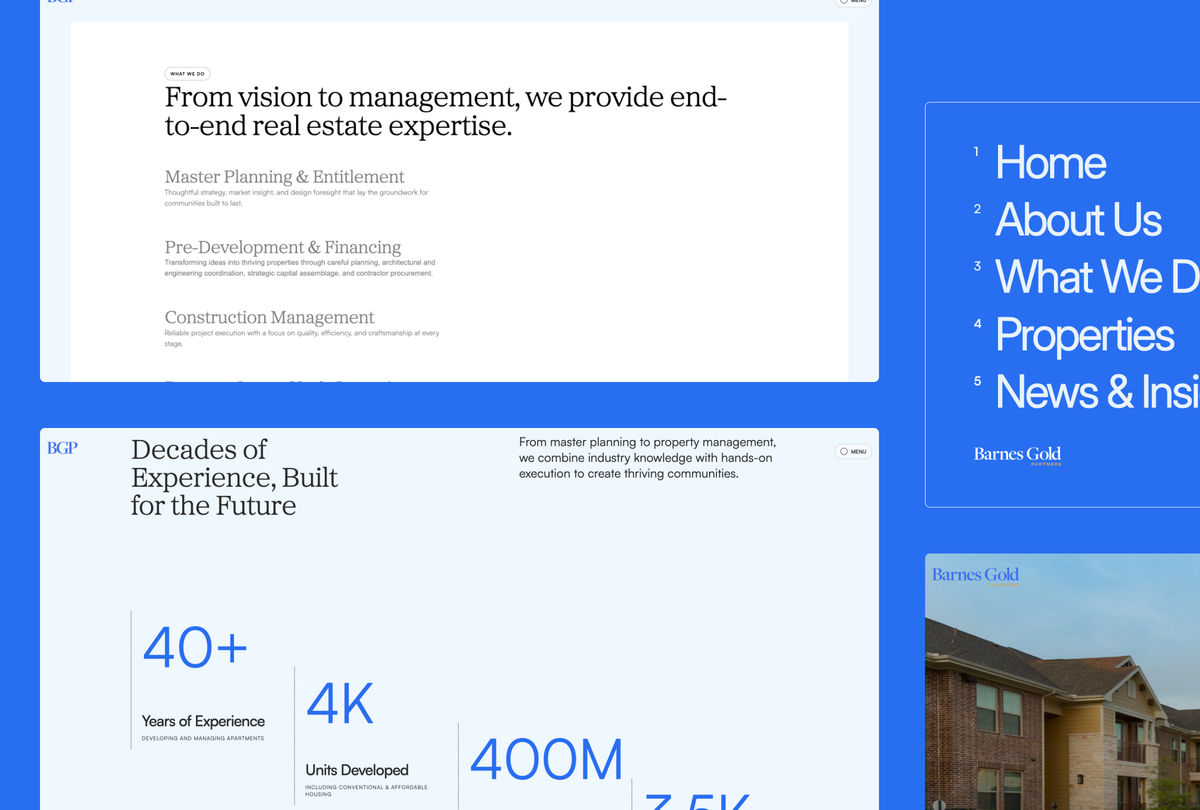Click the circle icon beside MENU
Image resolution: width=1200 pixels, height=810 pixels.
pos(843,451)
